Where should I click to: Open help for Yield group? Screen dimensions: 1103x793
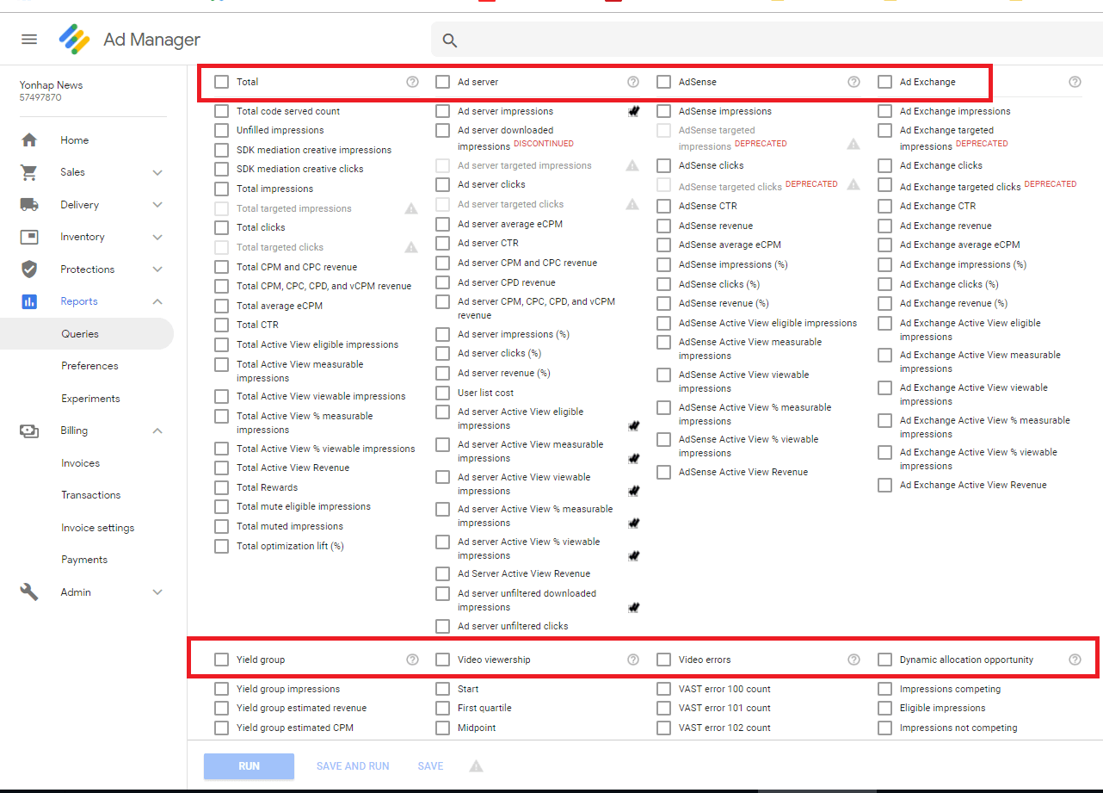412,660
